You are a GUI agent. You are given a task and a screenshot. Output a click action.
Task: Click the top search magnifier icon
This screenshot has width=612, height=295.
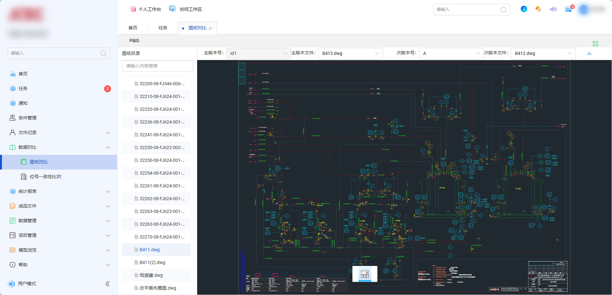click(x=503, y=10)
